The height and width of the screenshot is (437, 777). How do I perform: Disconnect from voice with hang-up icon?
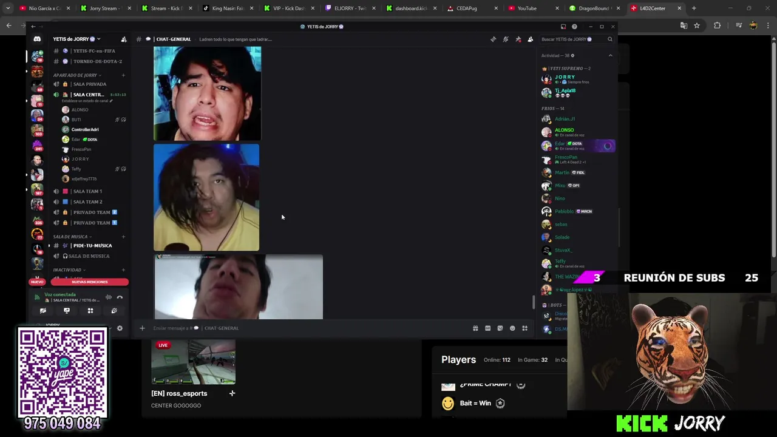click(120, 297)
